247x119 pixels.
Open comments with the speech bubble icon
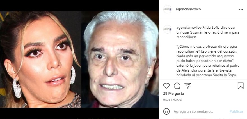coord(177,86)
